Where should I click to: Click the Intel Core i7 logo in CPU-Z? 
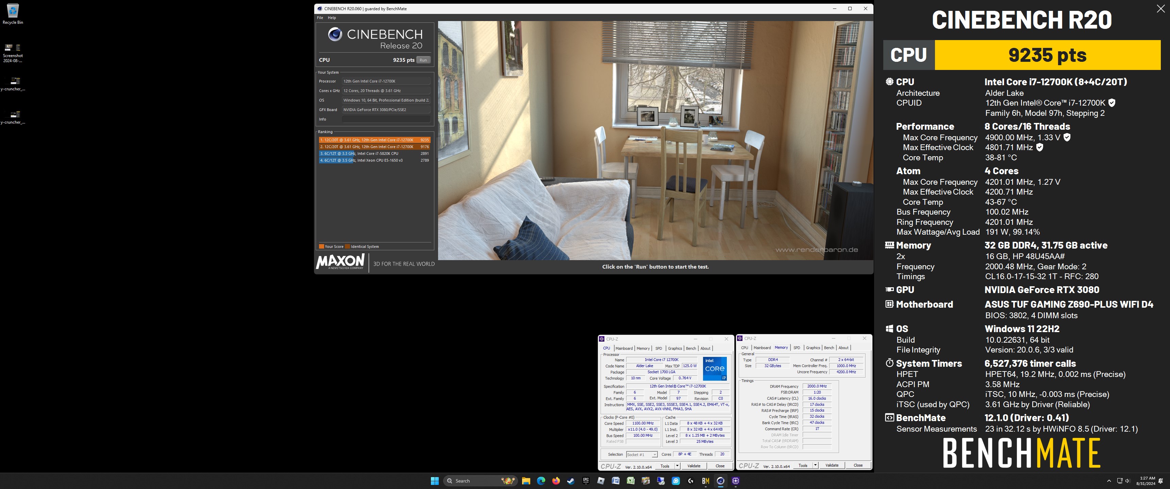(x=715, y=368)
